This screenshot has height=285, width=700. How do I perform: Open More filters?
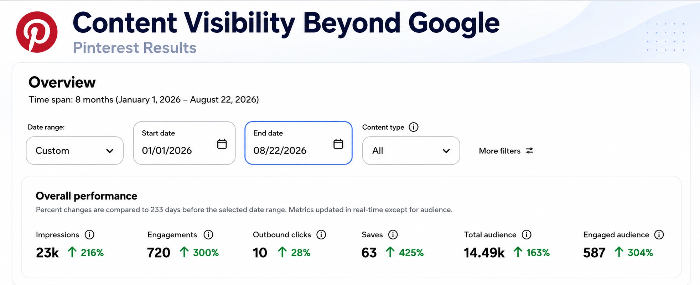(x=506, y=151)
